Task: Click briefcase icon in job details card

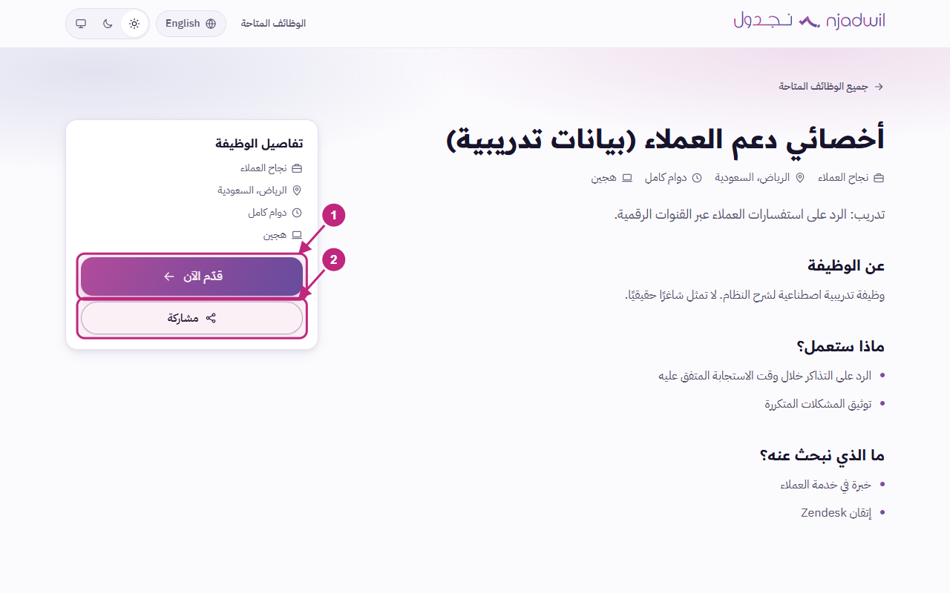Action: [x=297, y=168]
